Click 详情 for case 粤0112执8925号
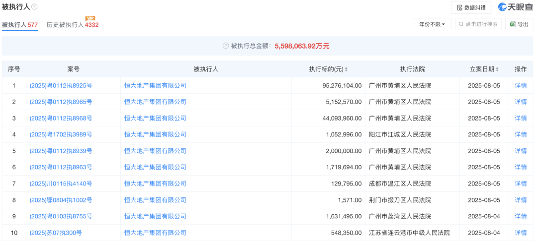 tap(521, 85)
